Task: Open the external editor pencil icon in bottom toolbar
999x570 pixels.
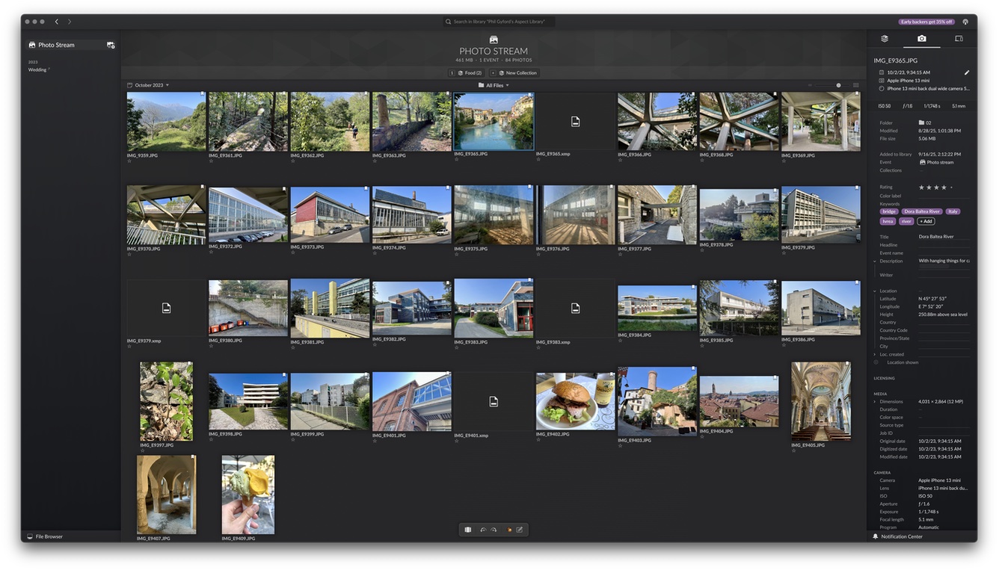Action: [x=519, y=530]
